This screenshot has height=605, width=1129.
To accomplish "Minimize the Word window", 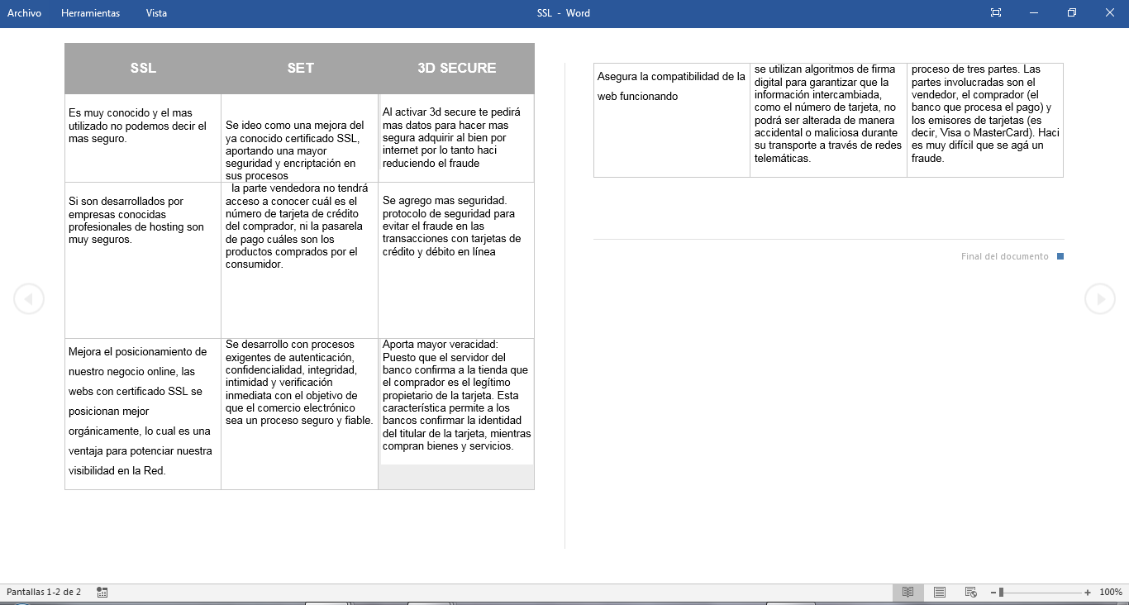I will coord(1034,13).
